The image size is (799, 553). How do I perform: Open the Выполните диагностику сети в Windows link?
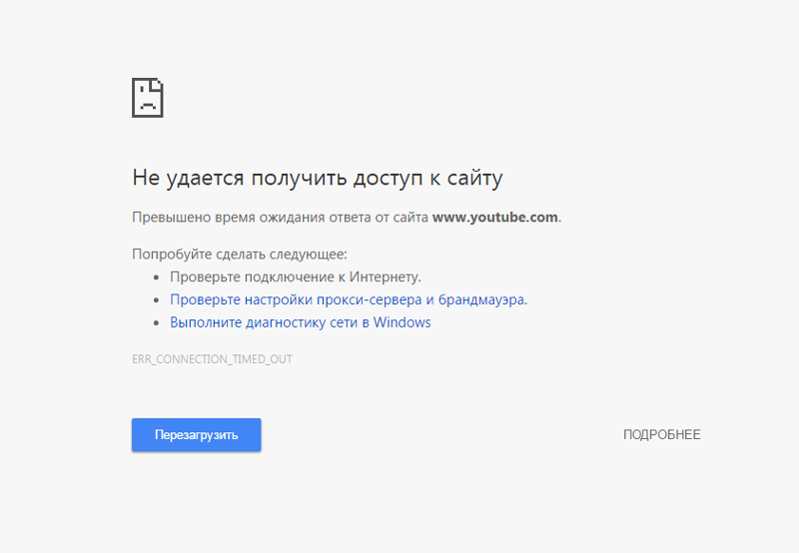pyautogui.click(x=300, y=322)
